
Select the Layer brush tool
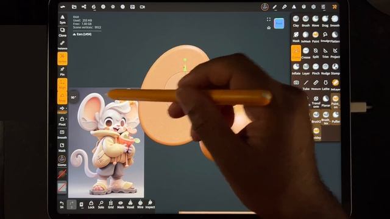tap(306, 69)
